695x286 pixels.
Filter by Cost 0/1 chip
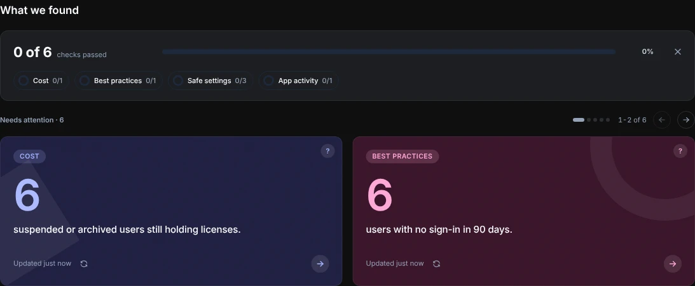(x=41, y=81)
